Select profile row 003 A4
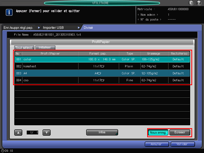The image size is (204, 153). pos(102,73)
